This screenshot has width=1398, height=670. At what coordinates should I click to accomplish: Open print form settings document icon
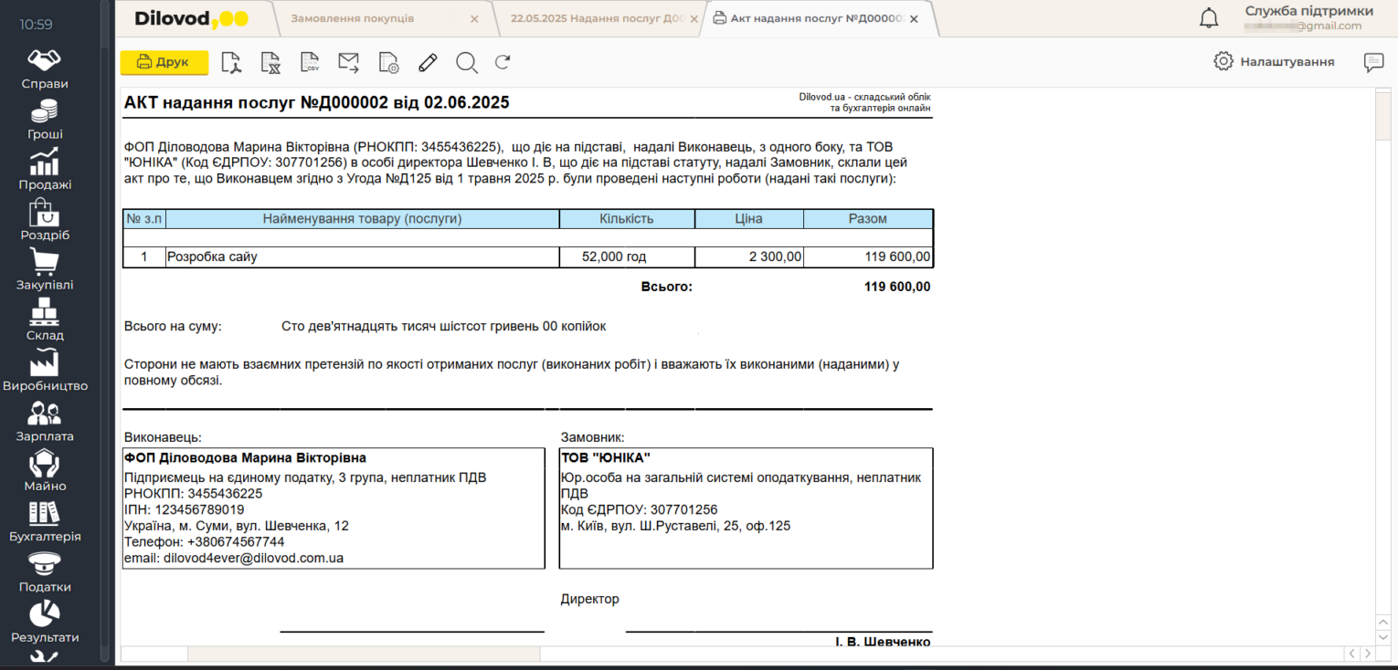388,62
